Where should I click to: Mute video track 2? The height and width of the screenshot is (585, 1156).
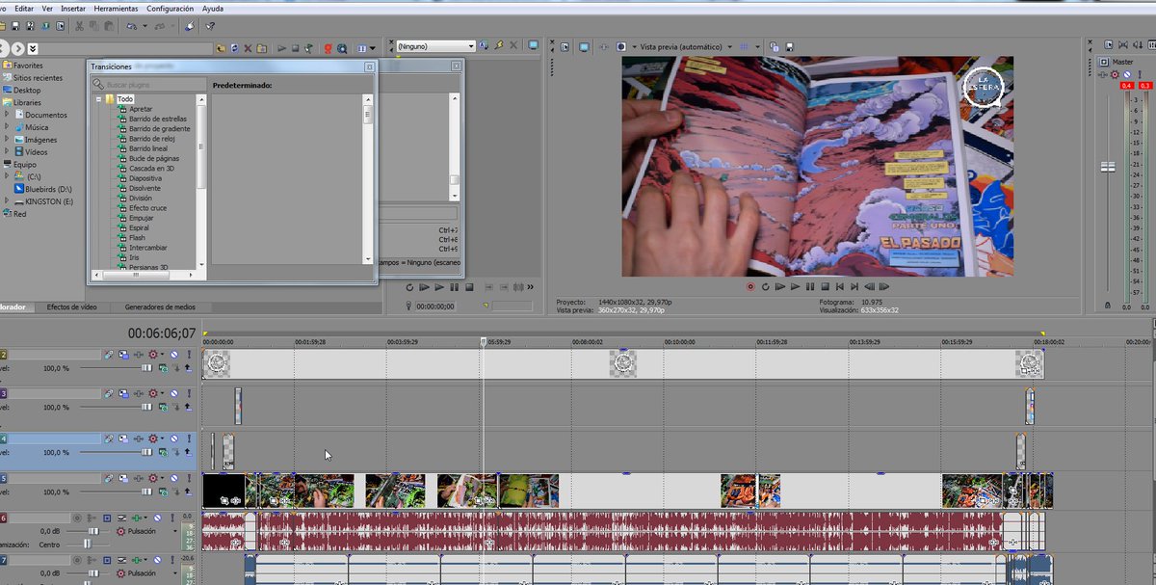[174, 355]
